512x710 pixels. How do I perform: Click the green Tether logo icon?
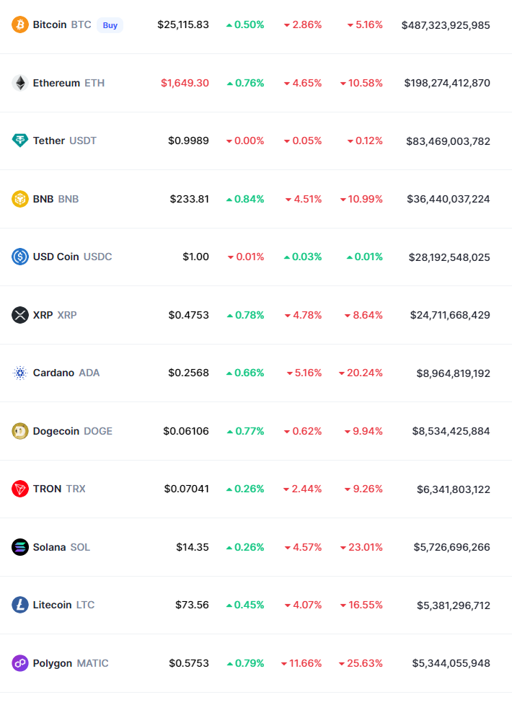click(x=20, y=141)
